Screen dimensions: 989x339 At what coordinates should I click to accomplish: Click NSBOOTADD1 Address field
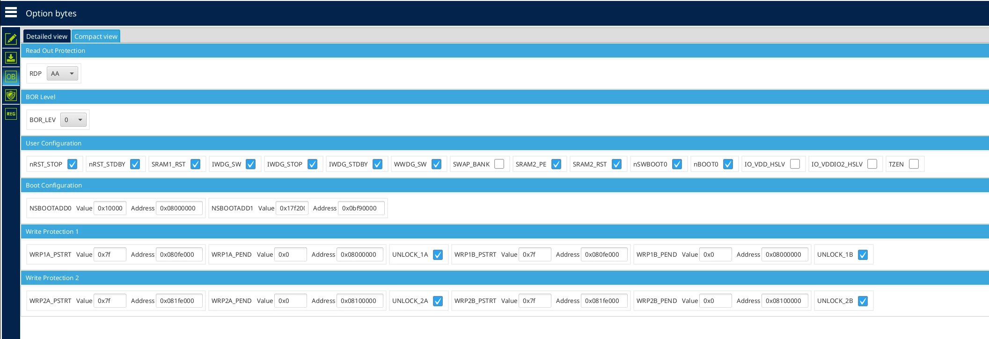[x=361, y=208]
